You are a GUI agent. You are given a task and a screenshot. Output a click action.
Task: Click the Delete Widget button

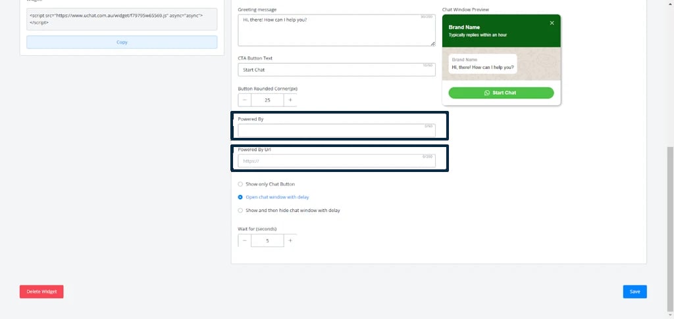pos(41,291)
